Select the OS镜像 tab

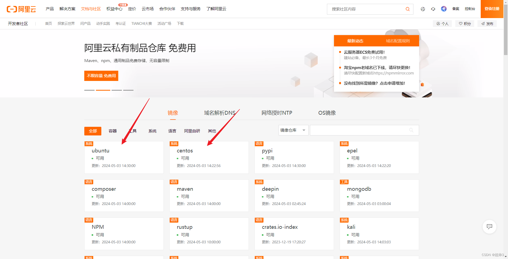click(x=327, y=113)
